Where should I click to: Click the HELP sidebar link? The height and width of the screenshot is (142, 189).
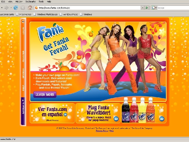[x=23, y=88]
